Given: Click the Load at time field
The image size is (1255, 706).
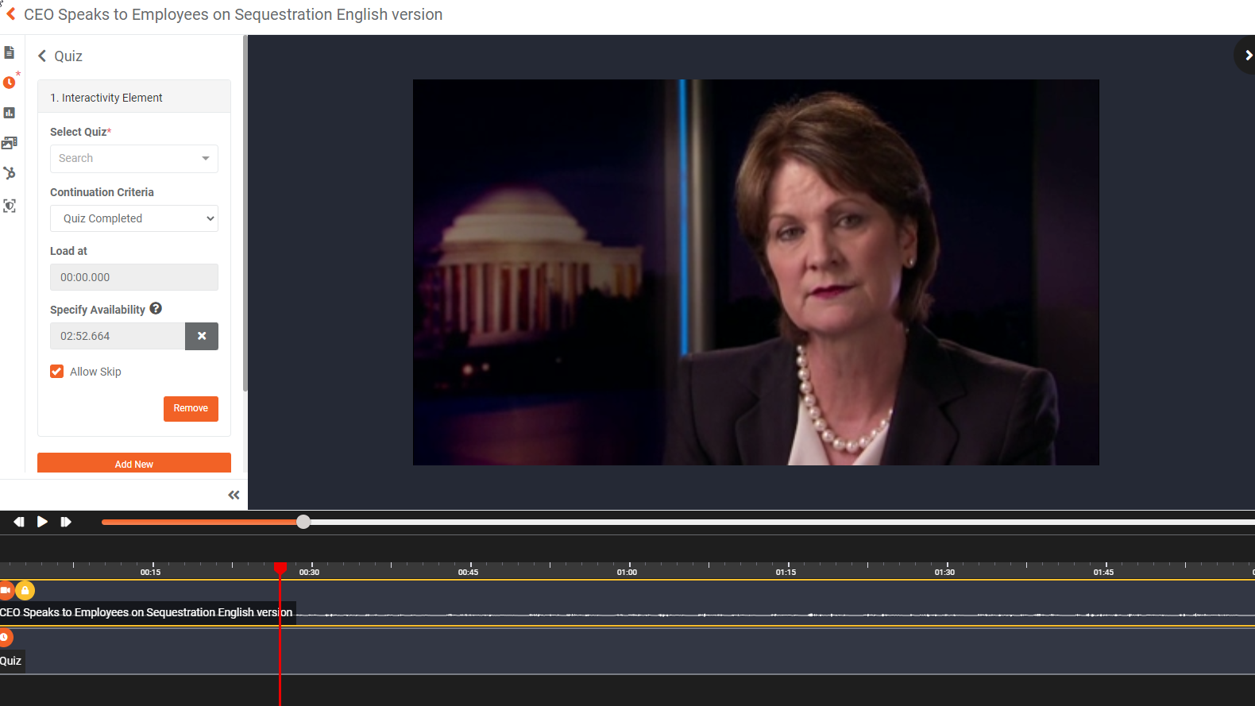Looking at the screenshot, I should (x=133, y=277).
